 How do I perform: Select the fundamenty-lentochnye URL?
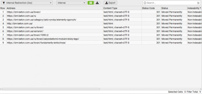click(36, 43)
